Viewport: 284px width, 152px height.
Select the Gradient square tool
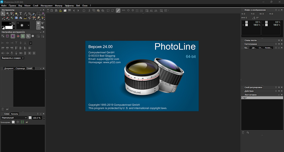click(x=16, y=18)
